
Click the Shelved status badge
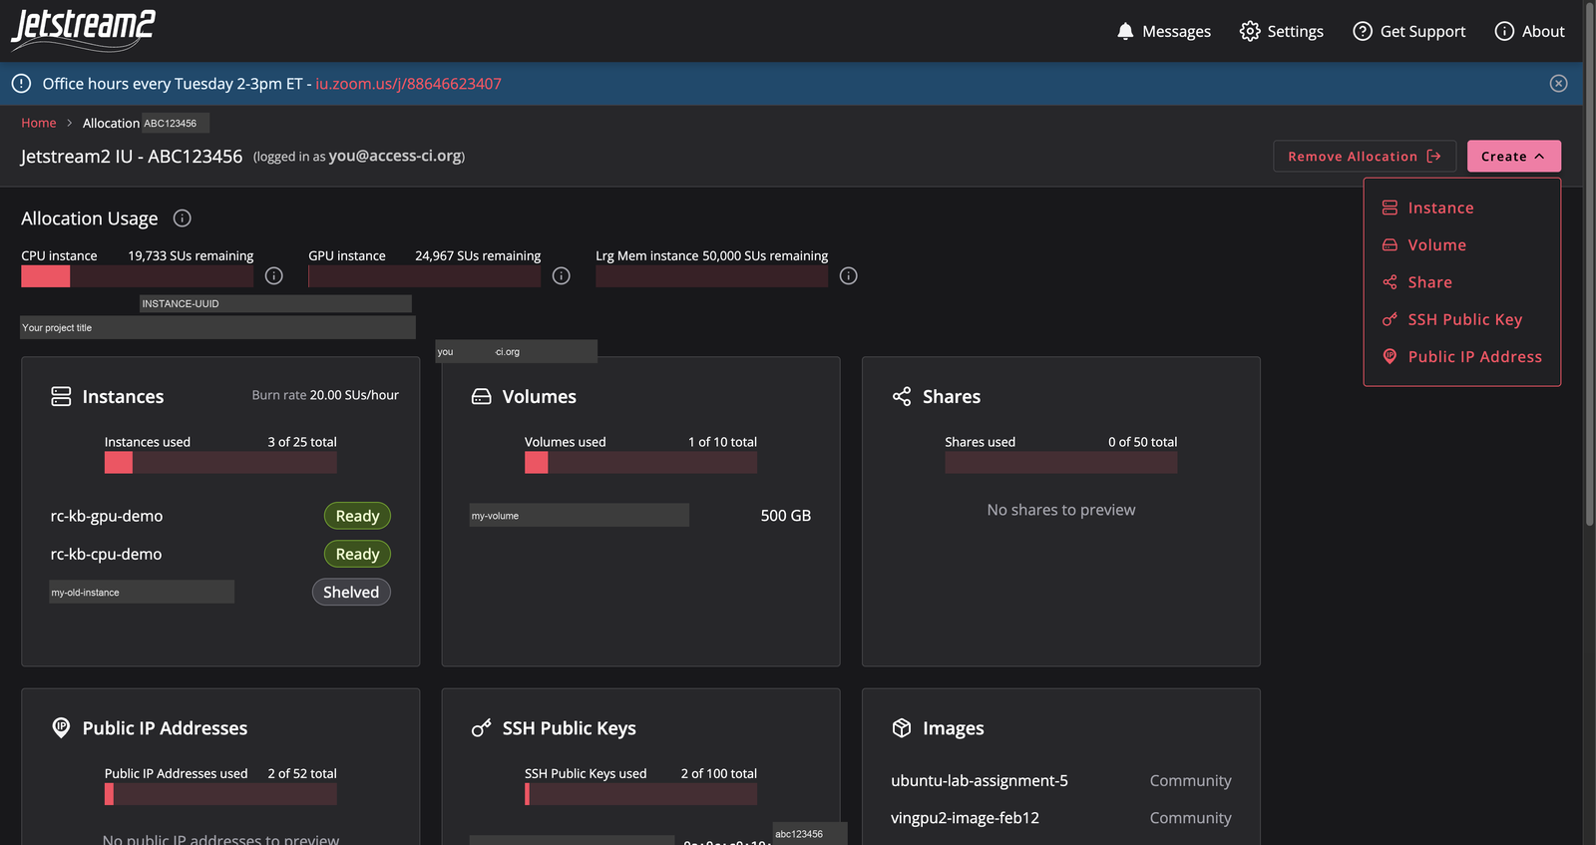[351, 592]
